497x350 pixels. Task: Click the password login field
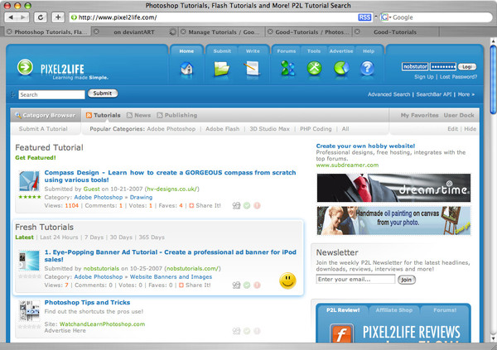(443, 66)
